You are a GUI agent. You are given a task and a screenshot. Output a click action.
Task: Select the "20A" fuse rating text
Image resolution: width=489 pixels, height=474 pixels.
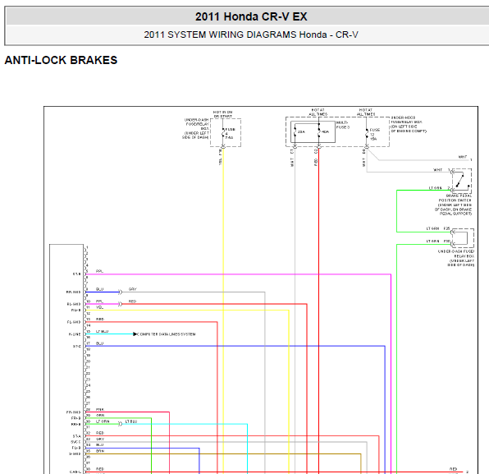tap(301, 132)
